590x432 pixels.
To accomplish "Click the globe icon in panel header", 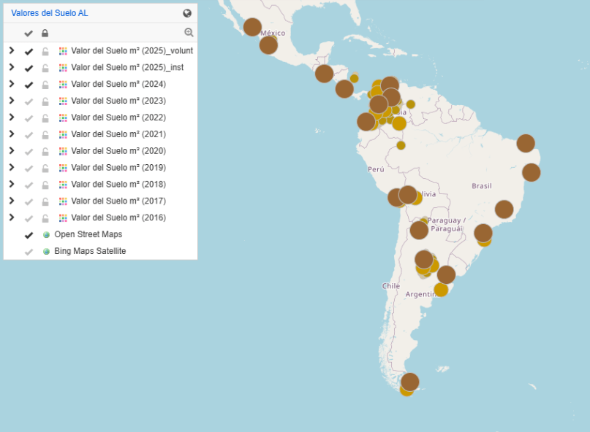I will click(x=187, y=13).
